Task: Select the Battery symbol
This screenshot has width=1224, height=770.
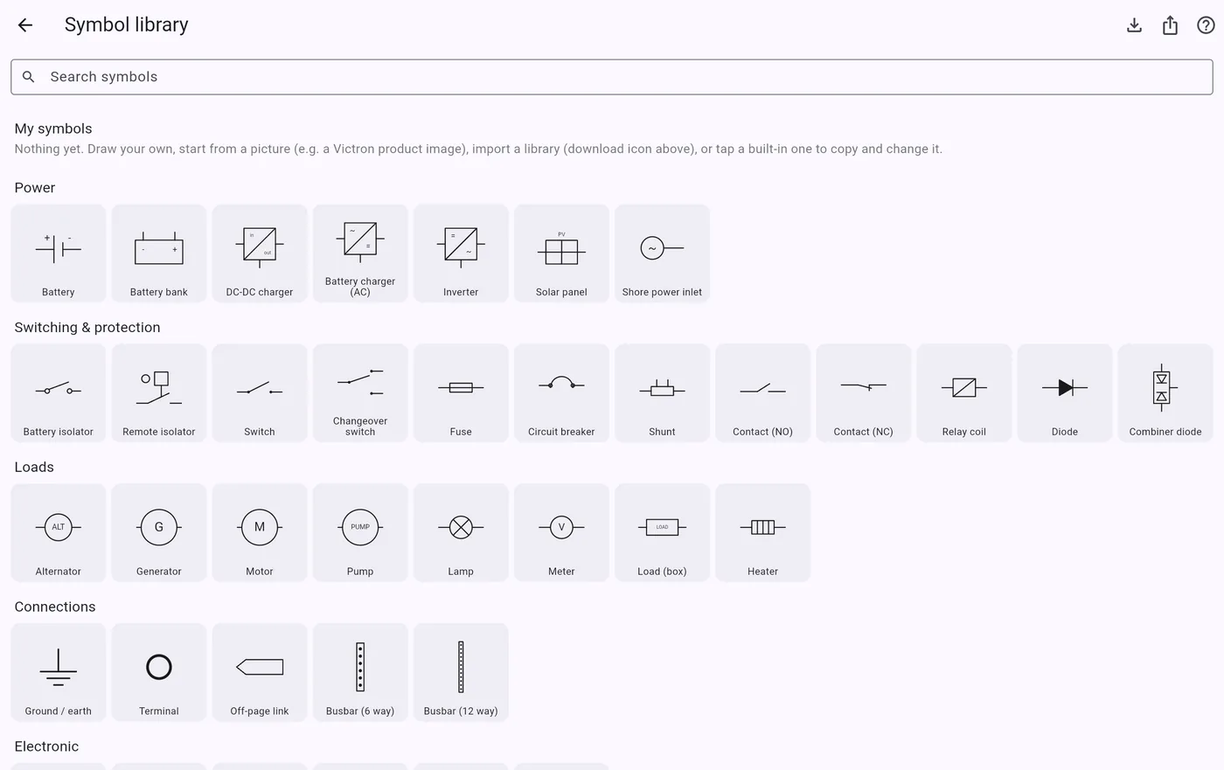Action: point(59,253)
